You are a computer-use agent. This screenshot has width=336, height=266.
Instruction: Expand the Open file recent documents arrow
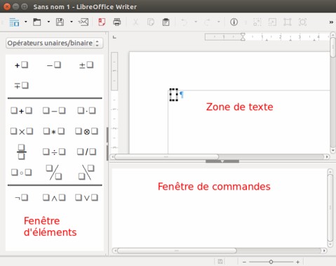pyautogui.click(x=48, y=22)
